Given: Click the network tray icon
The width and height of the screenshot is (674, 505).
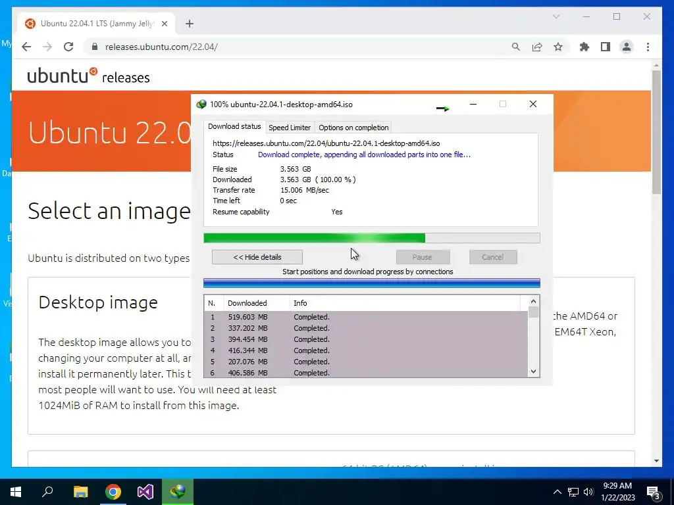Looking at the screenshot, I should 573,492.
